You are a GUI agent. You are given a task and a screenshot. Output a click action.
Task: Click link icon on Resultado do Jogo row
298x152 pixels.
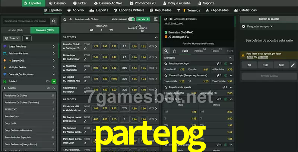pyautogui.click(x=219, y=64)
